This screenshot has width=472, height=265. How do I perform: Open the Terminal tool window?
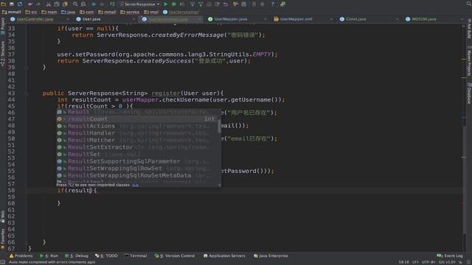coord(136,256)
